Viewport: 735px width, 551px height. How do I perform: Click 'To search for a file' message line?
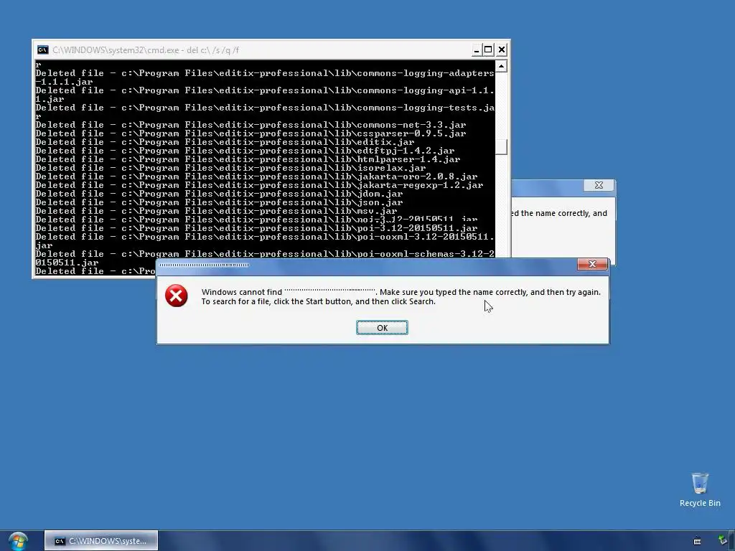pos(318,301)
